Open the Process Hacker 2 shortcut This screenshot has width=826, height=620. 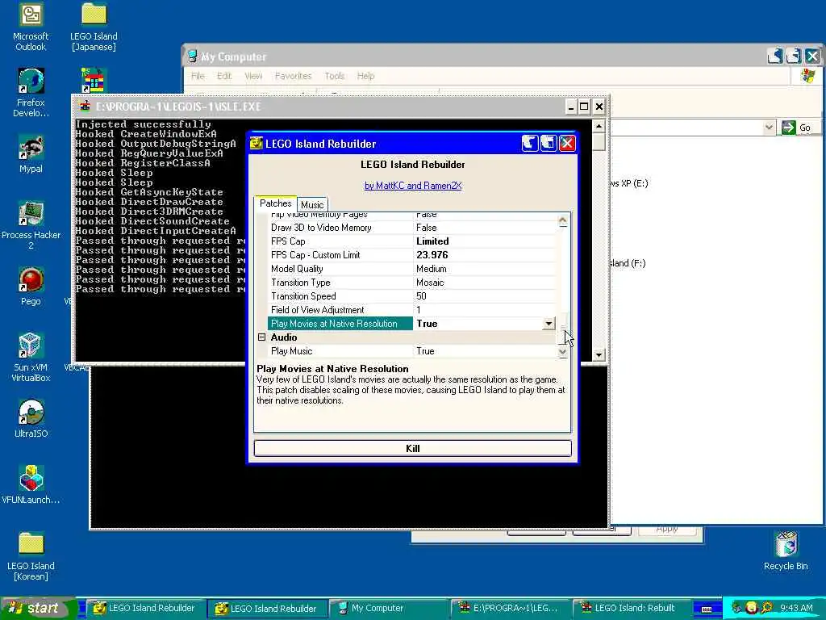coord(31,225)
